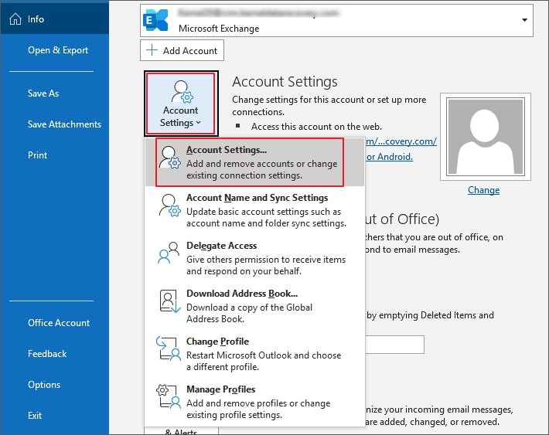Click the Change link under the profile photo
This screenshot has width=549, height=435.
point(483,190)
